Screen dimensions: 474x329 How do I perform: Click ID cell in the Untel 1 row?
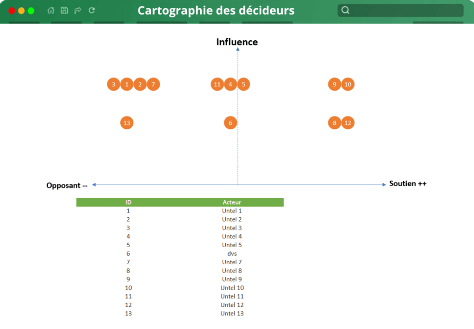128,211
